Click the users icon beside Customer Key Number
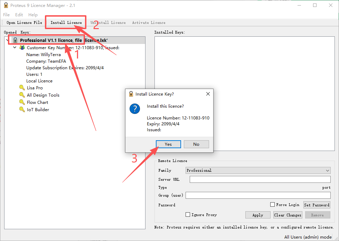 22,47
